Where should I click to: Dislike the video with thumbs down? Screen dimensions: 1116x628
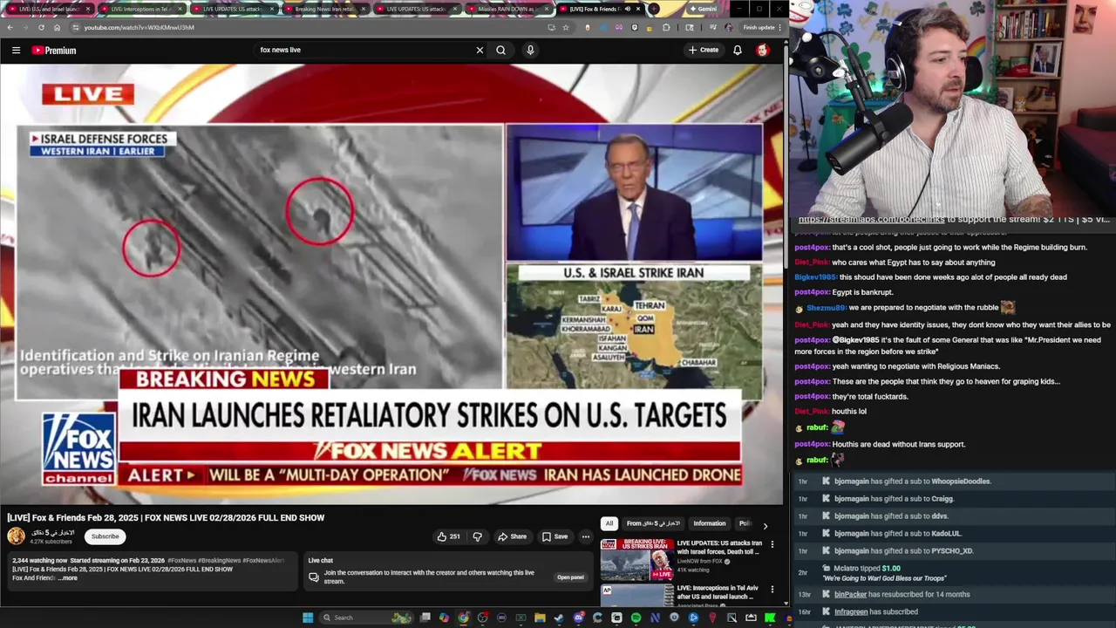pyautogui.click(x=477, y=536)
